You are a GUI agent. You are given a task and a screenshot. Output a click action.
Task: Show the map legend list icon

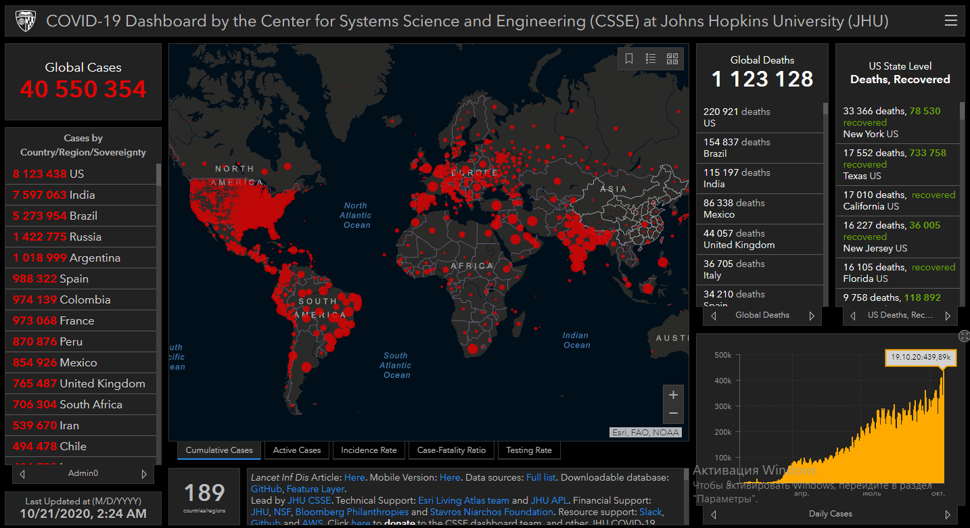pos(651,59)
